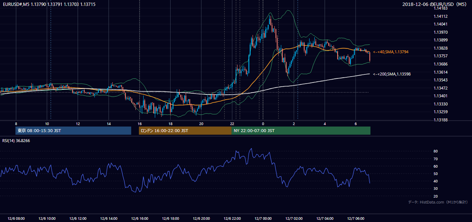Click the 12/6 14:00 date axis label
Image resolution: width=472 pixels, height=222 pixels.
[x=109, y=218]
